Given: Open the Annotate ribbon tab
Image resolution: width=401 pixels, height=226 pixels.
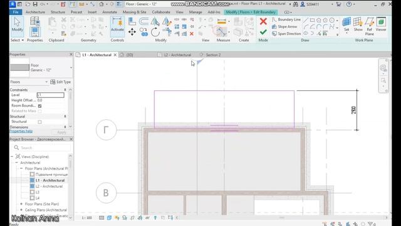Looking at the screenshot, I should [x=110, y=12].
